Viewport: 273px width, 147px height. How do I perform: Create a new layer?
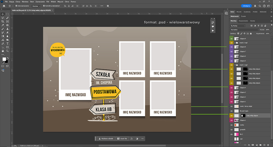(264, 145)
